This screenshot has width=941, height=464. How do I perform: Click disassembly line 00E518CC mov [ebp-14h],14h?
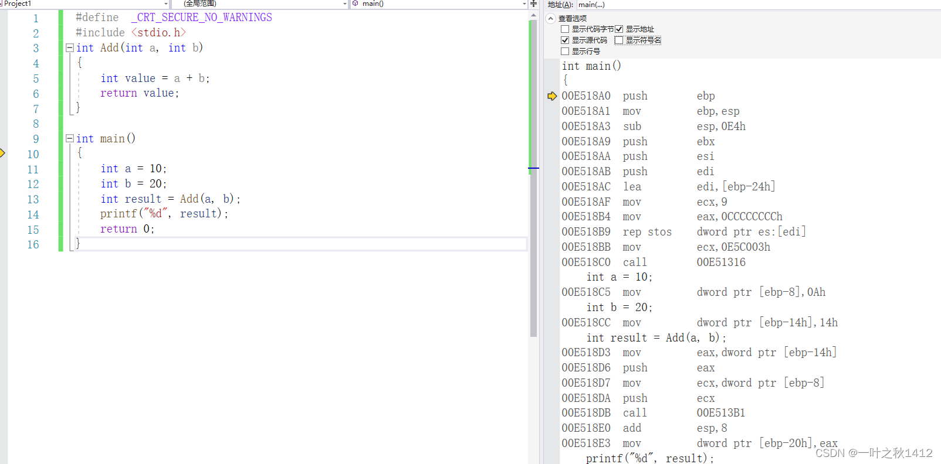coord(700,323)
